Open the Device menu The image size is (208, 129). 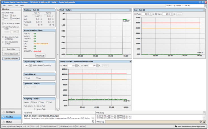coord(10,5)
